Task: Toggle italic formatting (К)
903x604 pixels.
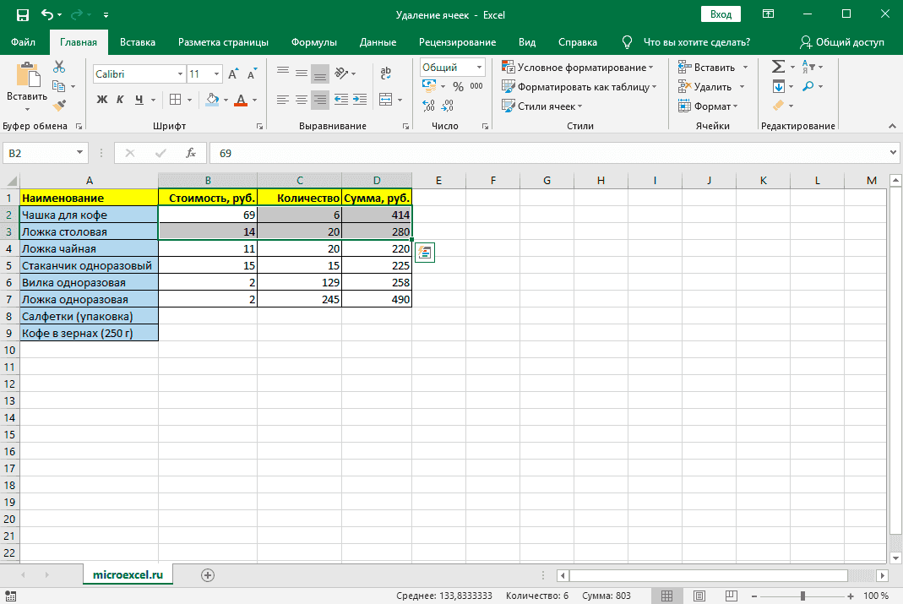Action: click(x=121, y=100)
